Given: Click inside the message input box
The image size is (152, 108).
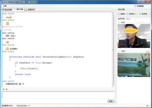Looking at the screenshot, I should tap(58, 95).
